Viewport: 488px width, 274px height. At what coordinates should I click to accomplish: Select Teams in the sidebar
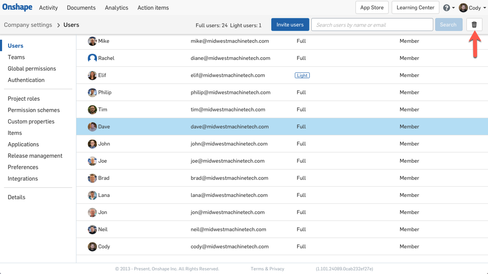click(x=16, y=57)
